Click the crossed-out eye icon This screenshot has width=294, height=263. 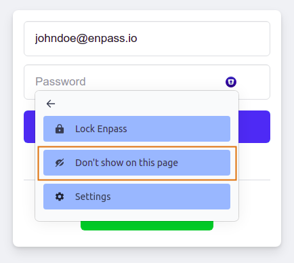click(x=60, y=163)
